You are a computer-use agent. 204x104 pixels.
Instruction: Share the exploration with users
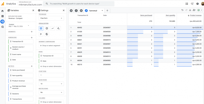tap(194, 10)
